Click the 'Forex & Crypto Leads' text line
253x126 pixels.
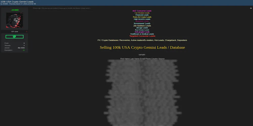pyautogui.click(x=142, y=17)
